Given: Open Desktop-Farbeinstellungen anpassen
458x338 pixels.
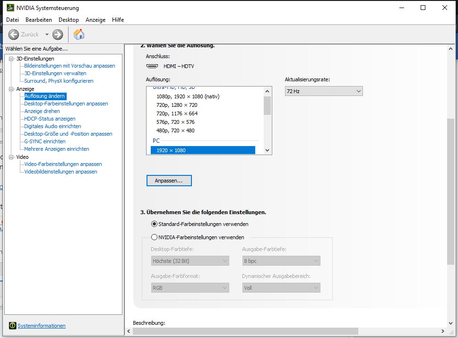Looking at the screenshot, I should click(x=66, y=104).
